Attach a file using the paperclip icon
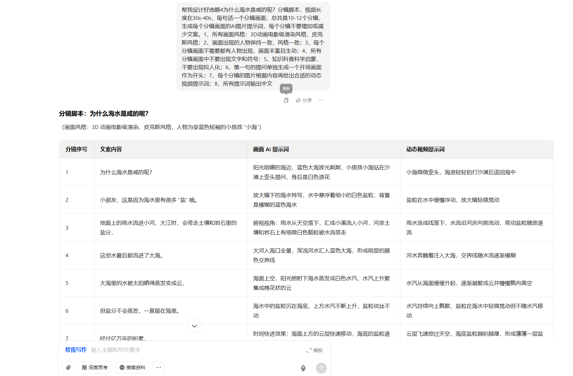The width and height of the screenshot is (573, 376). point(68,367)
